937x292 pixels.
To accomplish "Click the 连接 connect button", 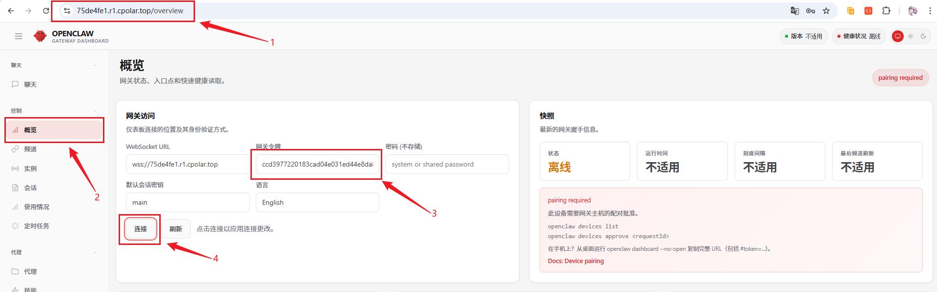I will 141,229.
